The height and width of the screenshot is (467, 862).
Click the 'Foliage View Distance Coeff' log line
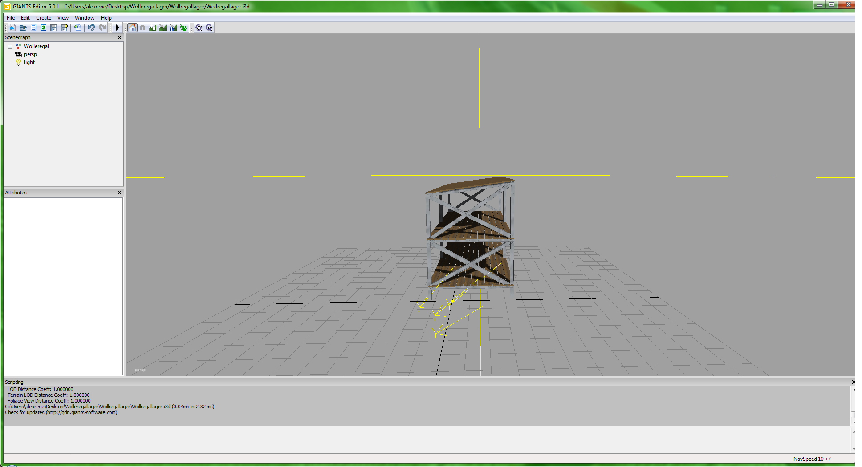[x=49, y=401]
